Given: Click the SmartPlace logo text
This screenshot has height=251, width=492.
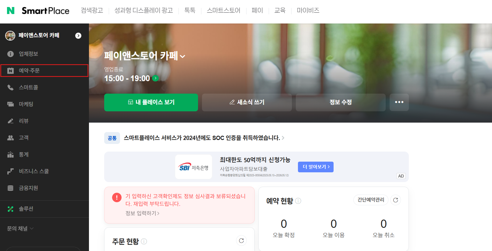Looking at the screenshot, I should [x=45, y=11].
